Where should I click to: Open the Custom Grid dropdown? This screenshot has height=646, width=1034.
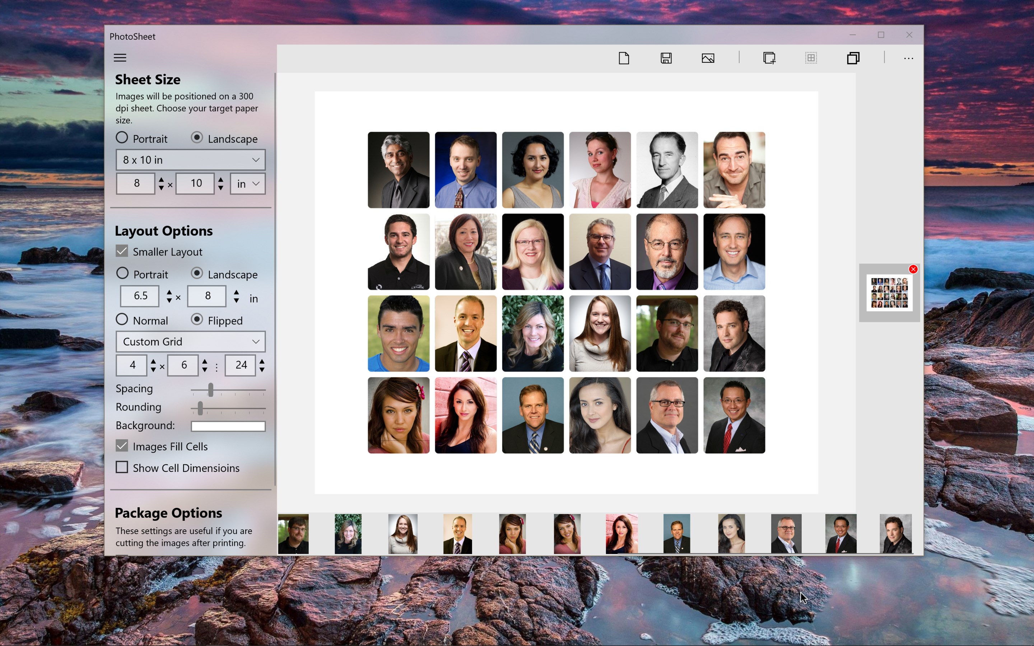[191, 341]
